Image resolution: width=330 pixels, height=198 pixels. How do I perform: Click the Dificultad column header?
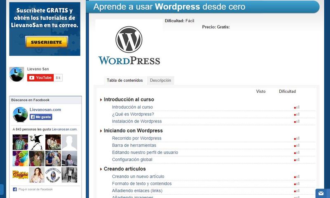pos(287,92)
